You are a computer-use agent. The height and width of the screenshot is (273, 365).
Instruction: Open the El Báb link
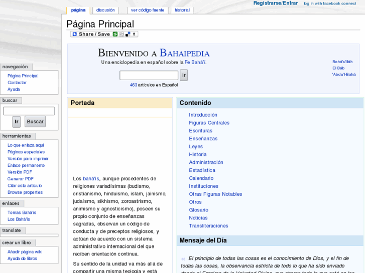[338, 68]
